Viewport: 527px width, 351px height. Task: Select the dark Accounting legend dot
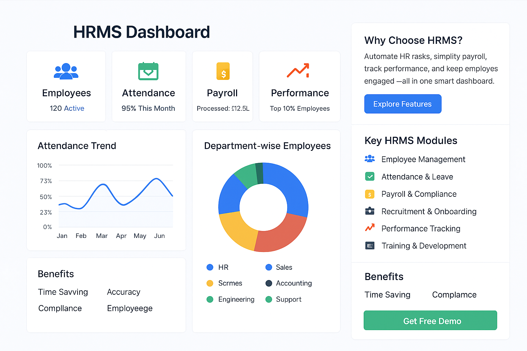[268, 283]
